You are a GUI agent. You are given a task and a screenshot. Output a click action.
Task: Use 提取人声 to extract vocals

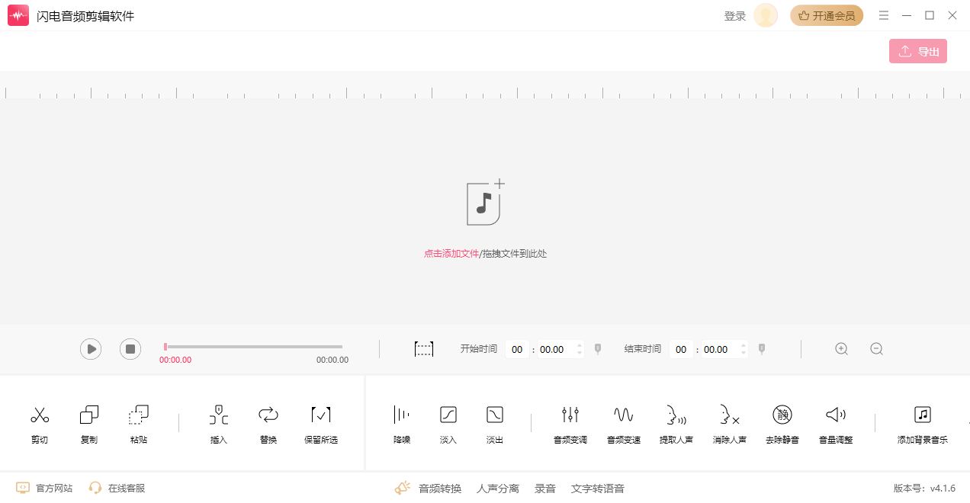(x=676, y=422)
